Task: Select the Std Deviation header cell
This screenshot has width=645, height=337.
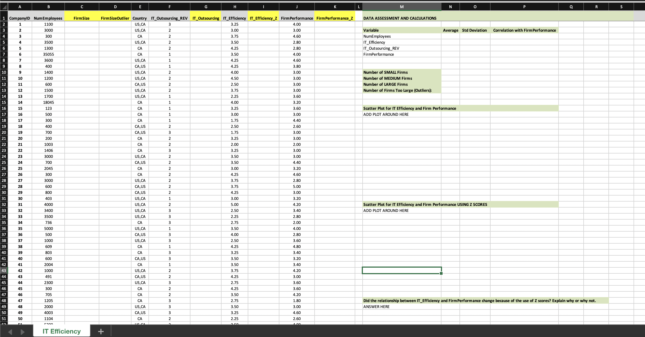Action: coord(474,30)
